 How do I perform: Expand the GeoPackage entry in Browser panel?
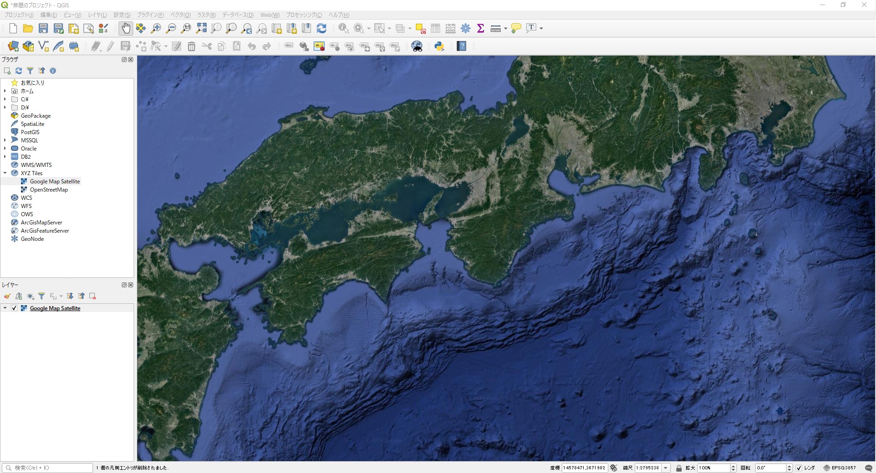tap(6, 115)
